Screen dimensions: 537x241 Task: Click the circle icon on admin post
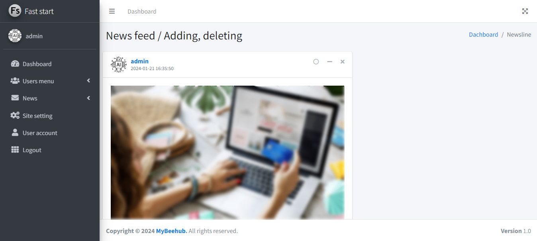[x=316, y=62]
